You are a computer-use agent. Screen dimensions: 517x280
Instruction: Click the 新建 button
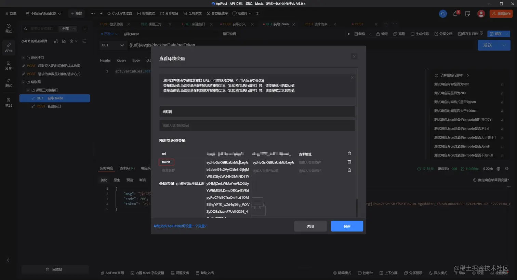coord(77,14)
